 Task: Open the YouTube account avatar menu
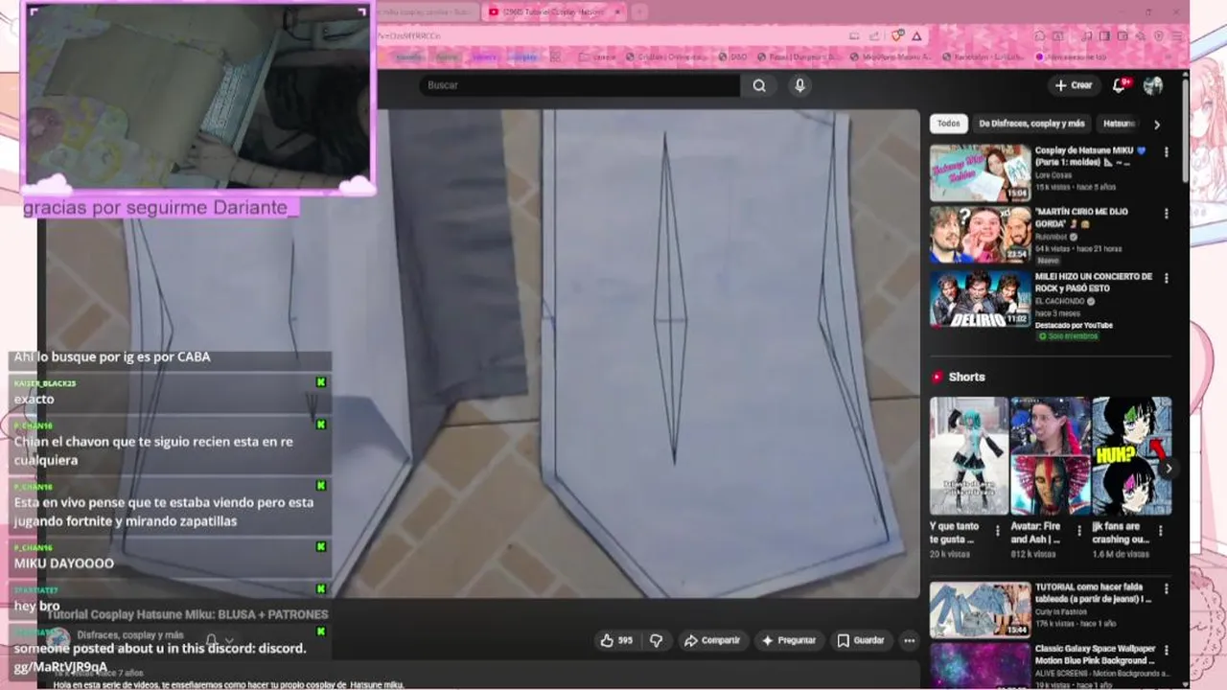[1153, 85]
